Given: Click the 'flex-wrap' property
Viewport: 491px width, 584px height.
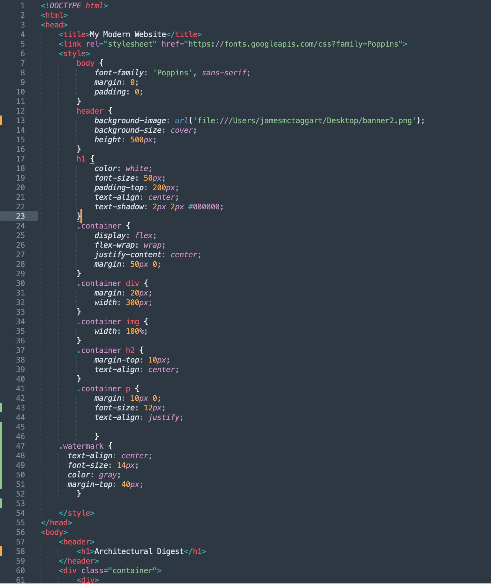Looking at the screenshot, I should (115, 245).
